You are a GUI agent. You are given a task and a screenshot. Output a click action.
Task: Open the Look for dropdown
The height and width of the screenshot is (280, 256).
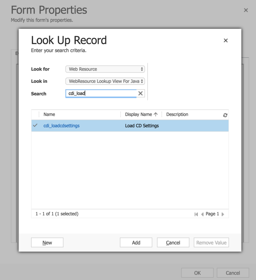tap(105, 69)
